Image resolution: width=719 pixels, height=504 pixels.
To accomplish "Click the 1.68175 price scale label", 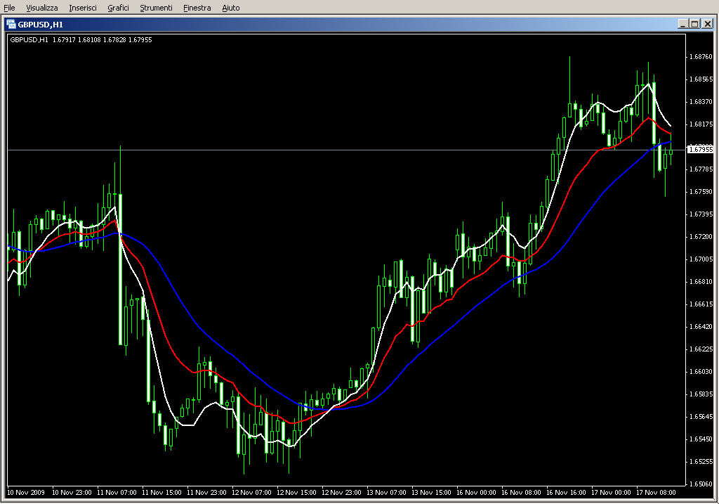I will [x=701, y=124].
